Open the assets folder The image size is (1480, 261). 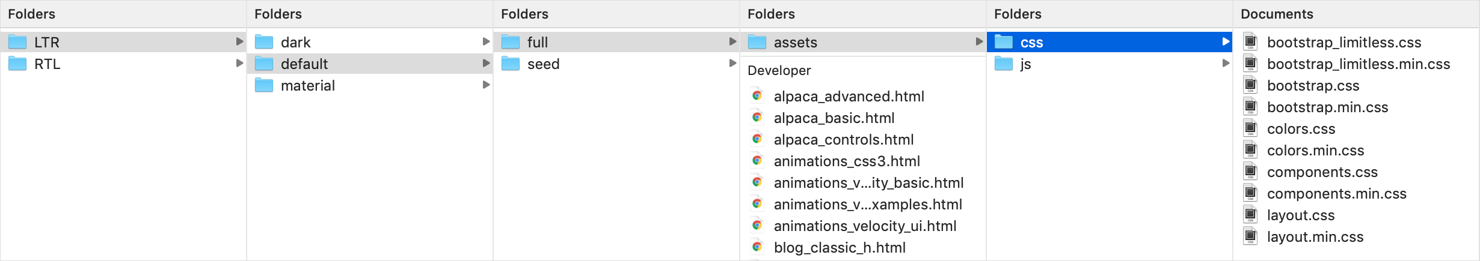[x=863, y=42]
